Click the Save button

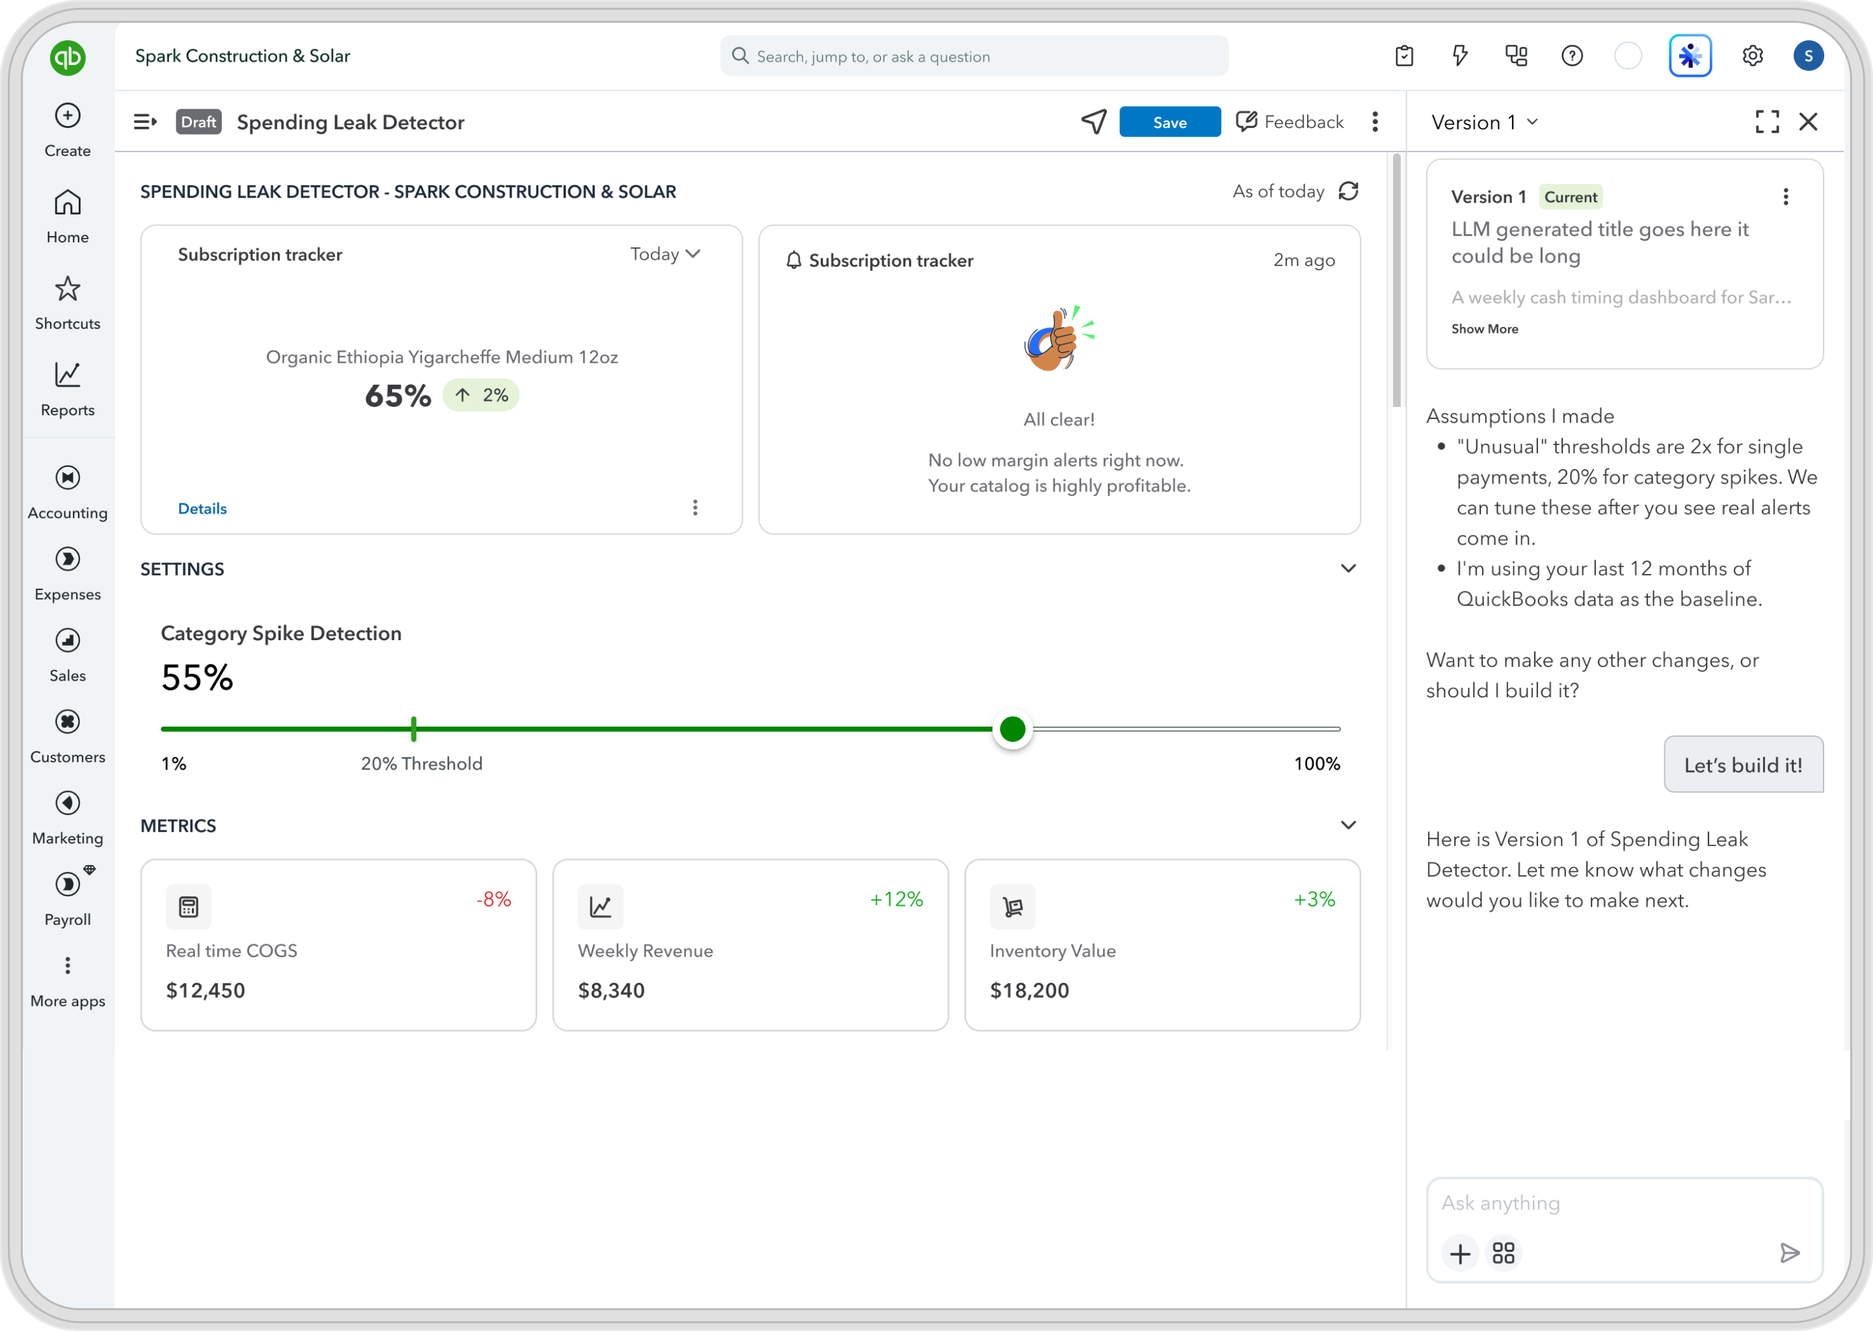1169,122
